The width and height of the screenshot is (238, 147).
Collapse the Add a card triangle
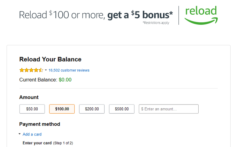(20, 134)
